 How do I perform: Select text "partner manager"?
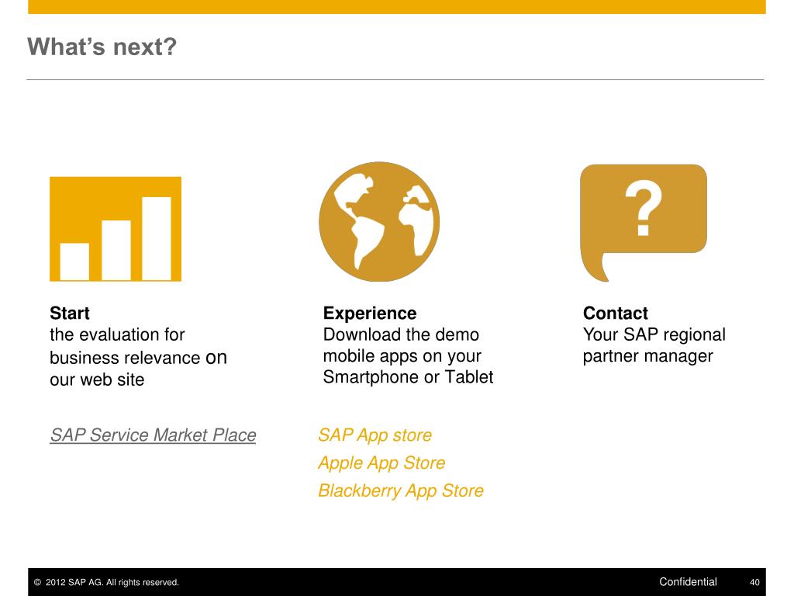[648, 356]
